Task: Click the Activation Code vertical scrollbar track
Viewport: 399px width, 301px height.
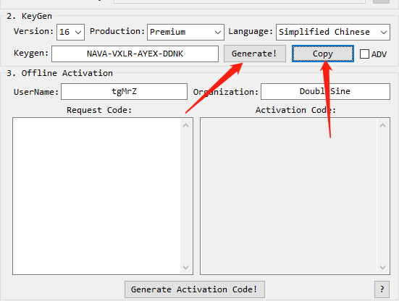Action: [x=383, y=196]
